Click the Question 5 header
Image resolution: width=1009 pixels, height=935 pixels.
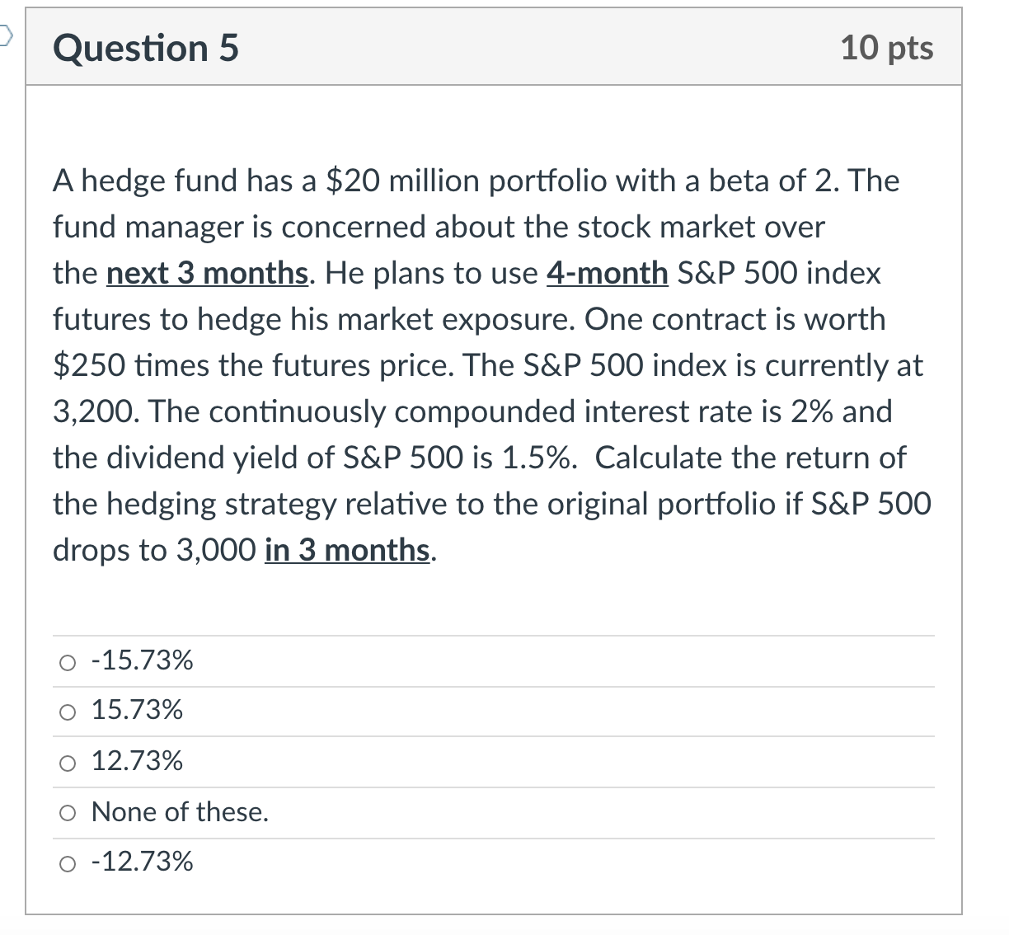(145, 48)
